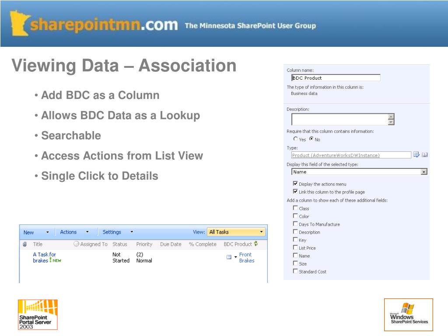
Task: Click the BDC Product refresh icon
Action: click(256, 244)
